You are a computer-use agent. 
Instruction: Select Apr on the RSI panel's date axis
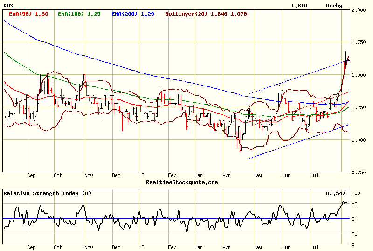pyautogui.click(x=227, y=248)
